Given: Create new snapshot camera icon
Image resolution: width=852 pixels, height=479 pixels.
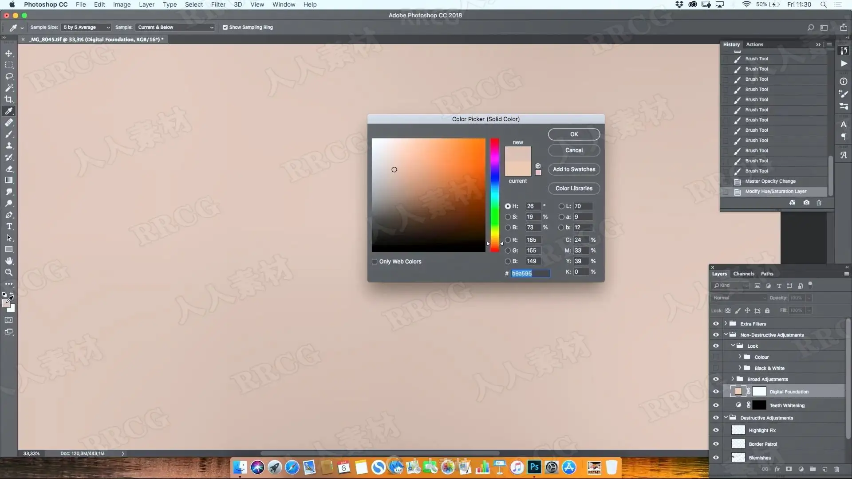Looking at the screenshot, I should click(806, 203).
